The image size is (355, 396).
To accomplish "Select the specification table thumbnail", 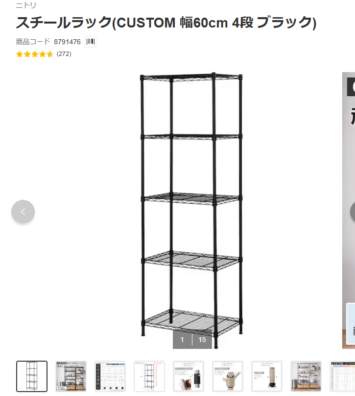I will 110,376.
